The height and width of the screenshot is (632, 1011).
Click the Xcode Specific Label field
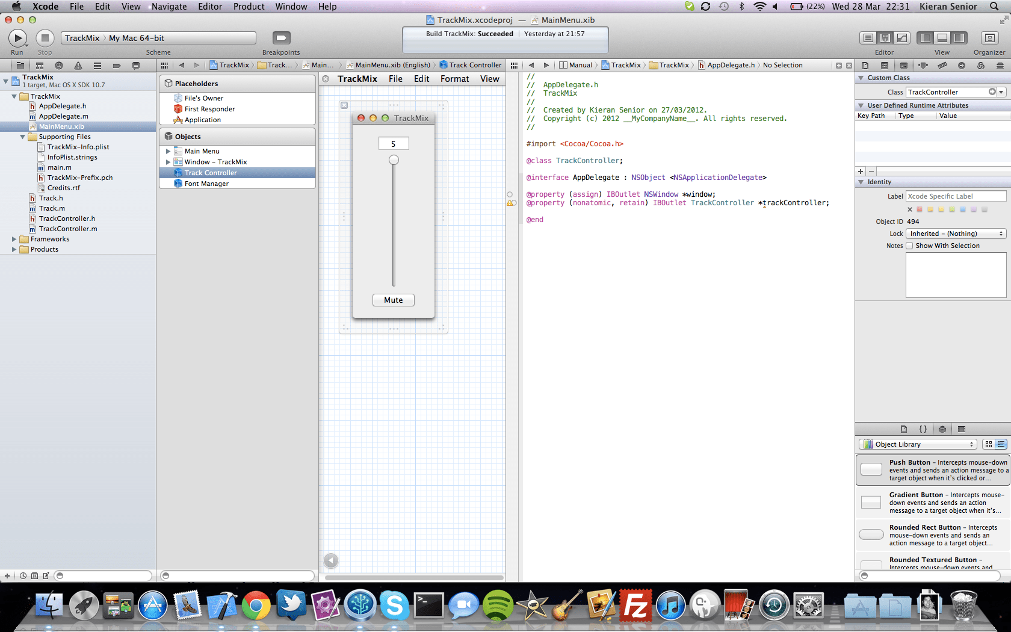[x=956, y=196]
